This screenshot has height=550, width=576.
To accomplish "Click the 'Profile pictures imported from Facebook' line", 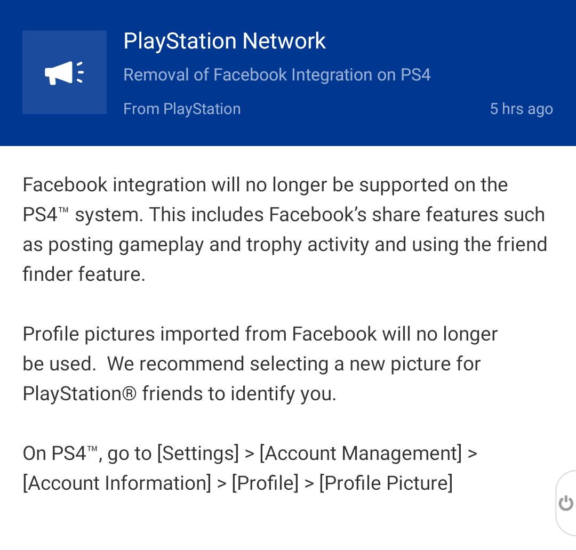I will point(260,334).
